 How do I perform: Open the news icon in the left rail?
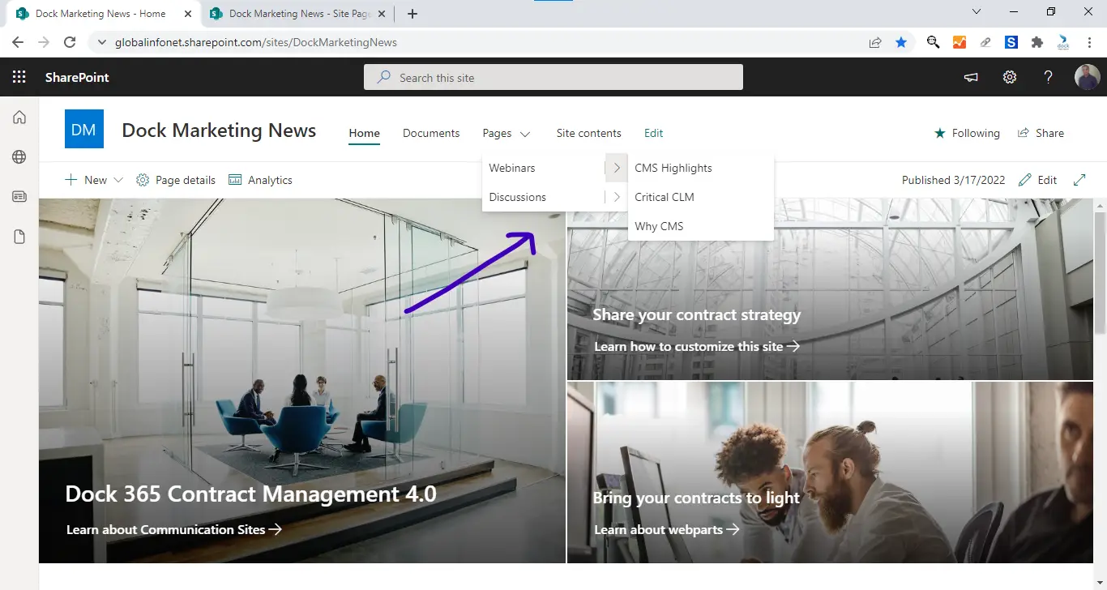pyautogui.click(x=19, y=196)
